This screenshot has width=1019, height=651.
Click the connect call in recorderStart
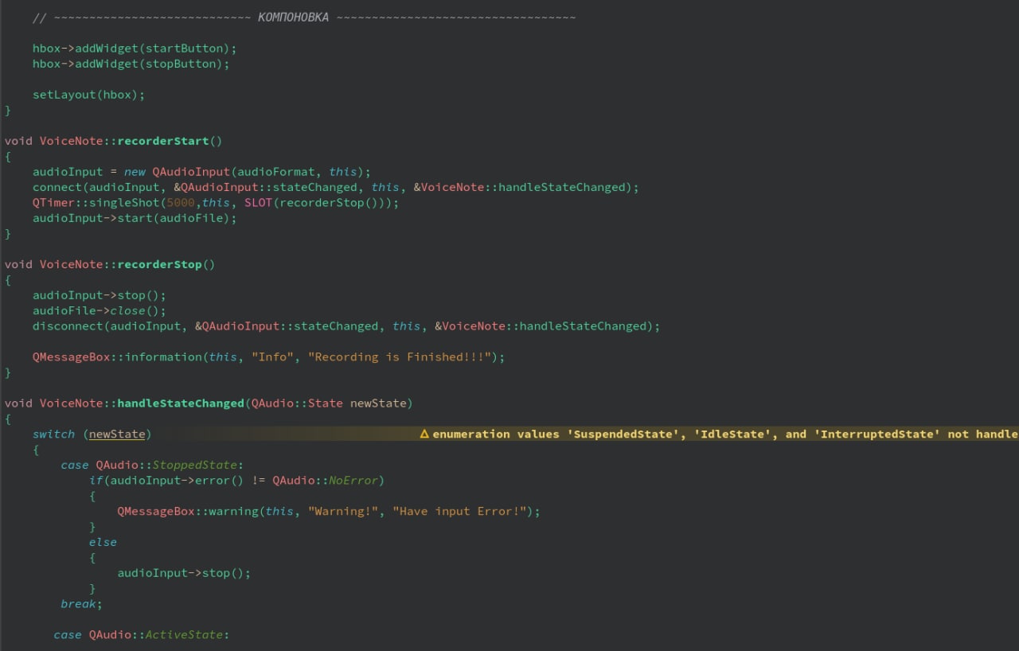pyautogui.click(x=57, y=187)
